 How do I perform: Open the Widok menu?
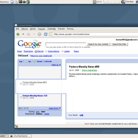[33, 29]
